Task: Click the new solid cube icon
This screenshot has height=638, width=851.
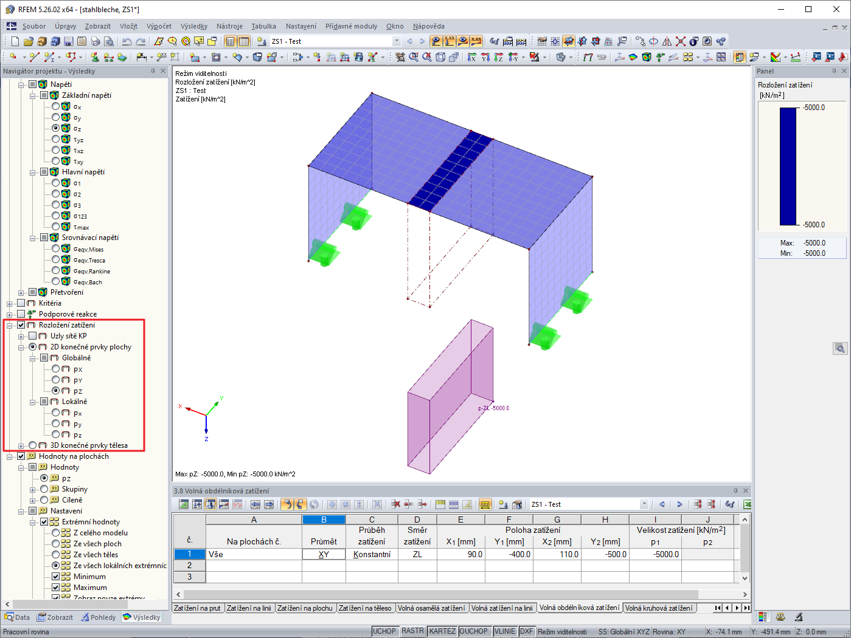Action: [x=257, y=57]
